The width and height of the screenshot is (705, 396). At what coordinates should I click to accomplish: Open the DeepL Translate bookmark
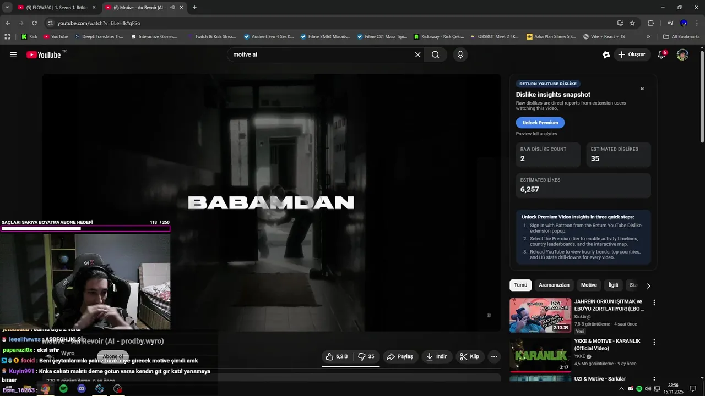tap(99, 37)
